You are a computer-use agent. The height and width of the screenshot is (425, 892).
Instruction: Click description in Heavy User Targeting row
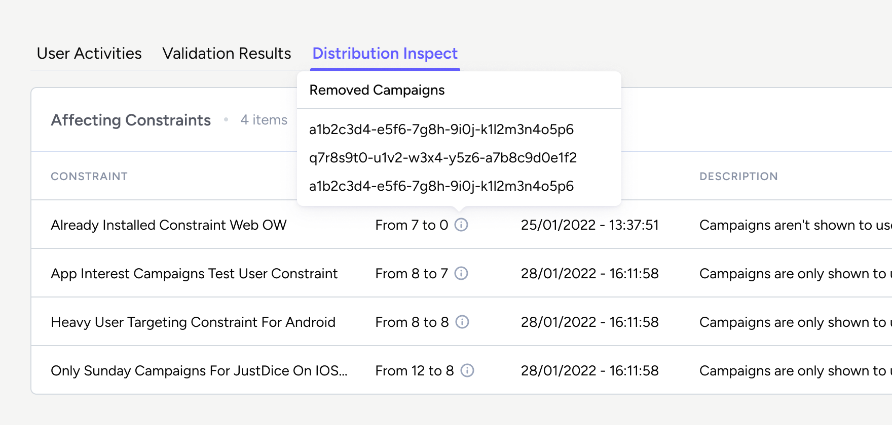[x=795, y=322]
